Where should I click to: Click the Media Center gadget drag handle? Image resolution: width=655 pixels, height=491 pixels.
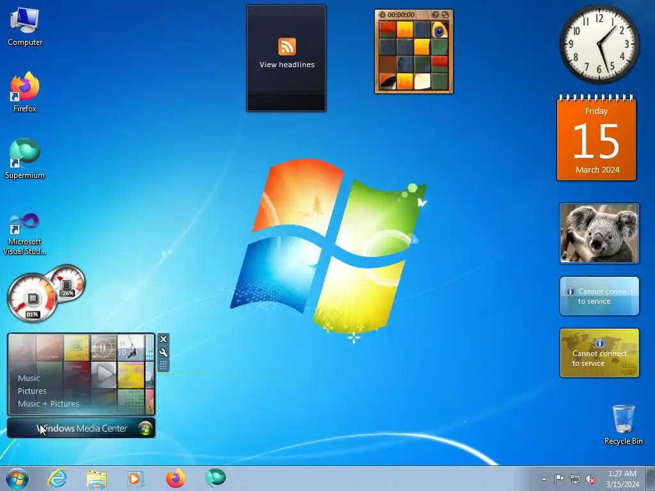pyautogui.click(x=163, y=365)
